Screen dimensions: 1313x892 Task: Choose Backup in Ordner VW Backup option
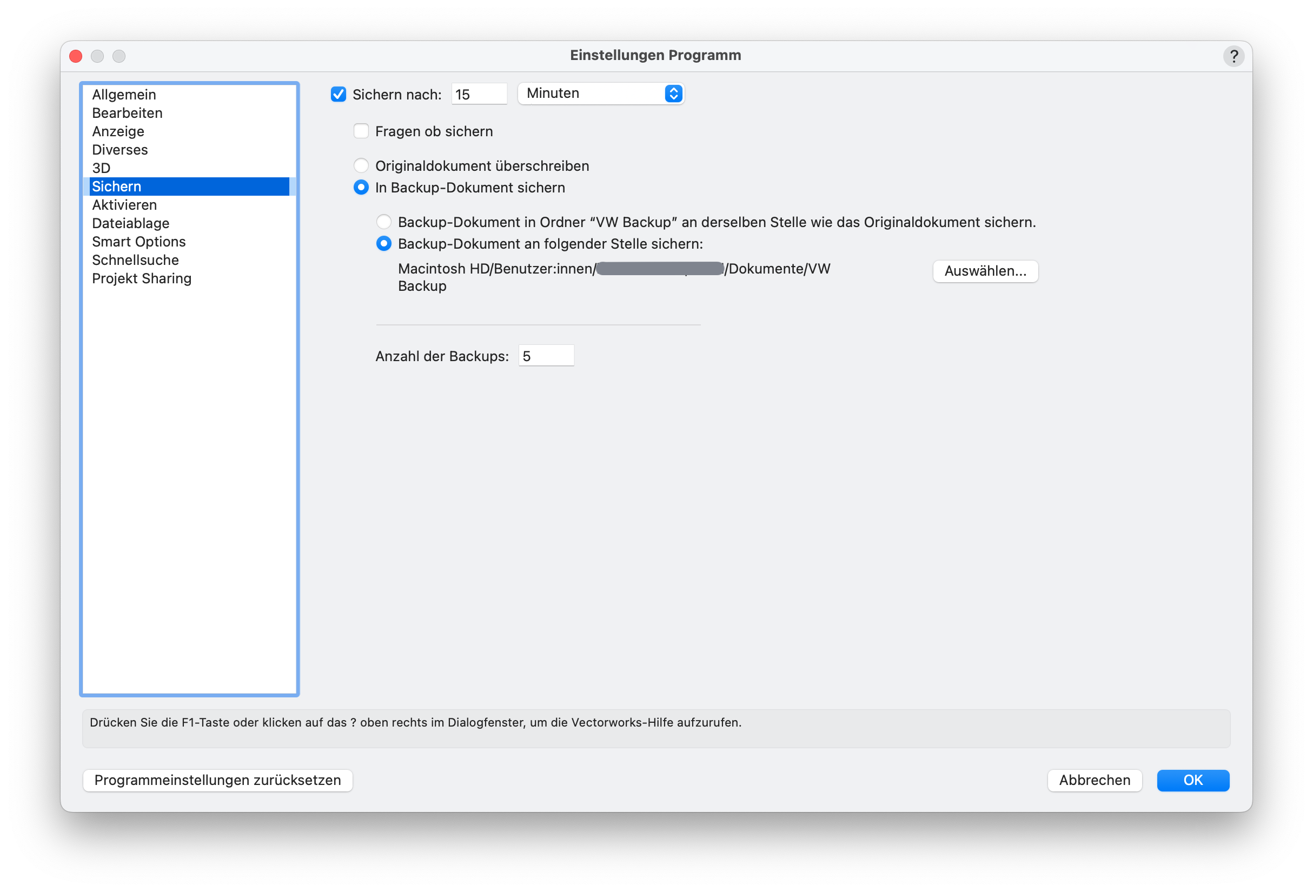pos(383,222)
